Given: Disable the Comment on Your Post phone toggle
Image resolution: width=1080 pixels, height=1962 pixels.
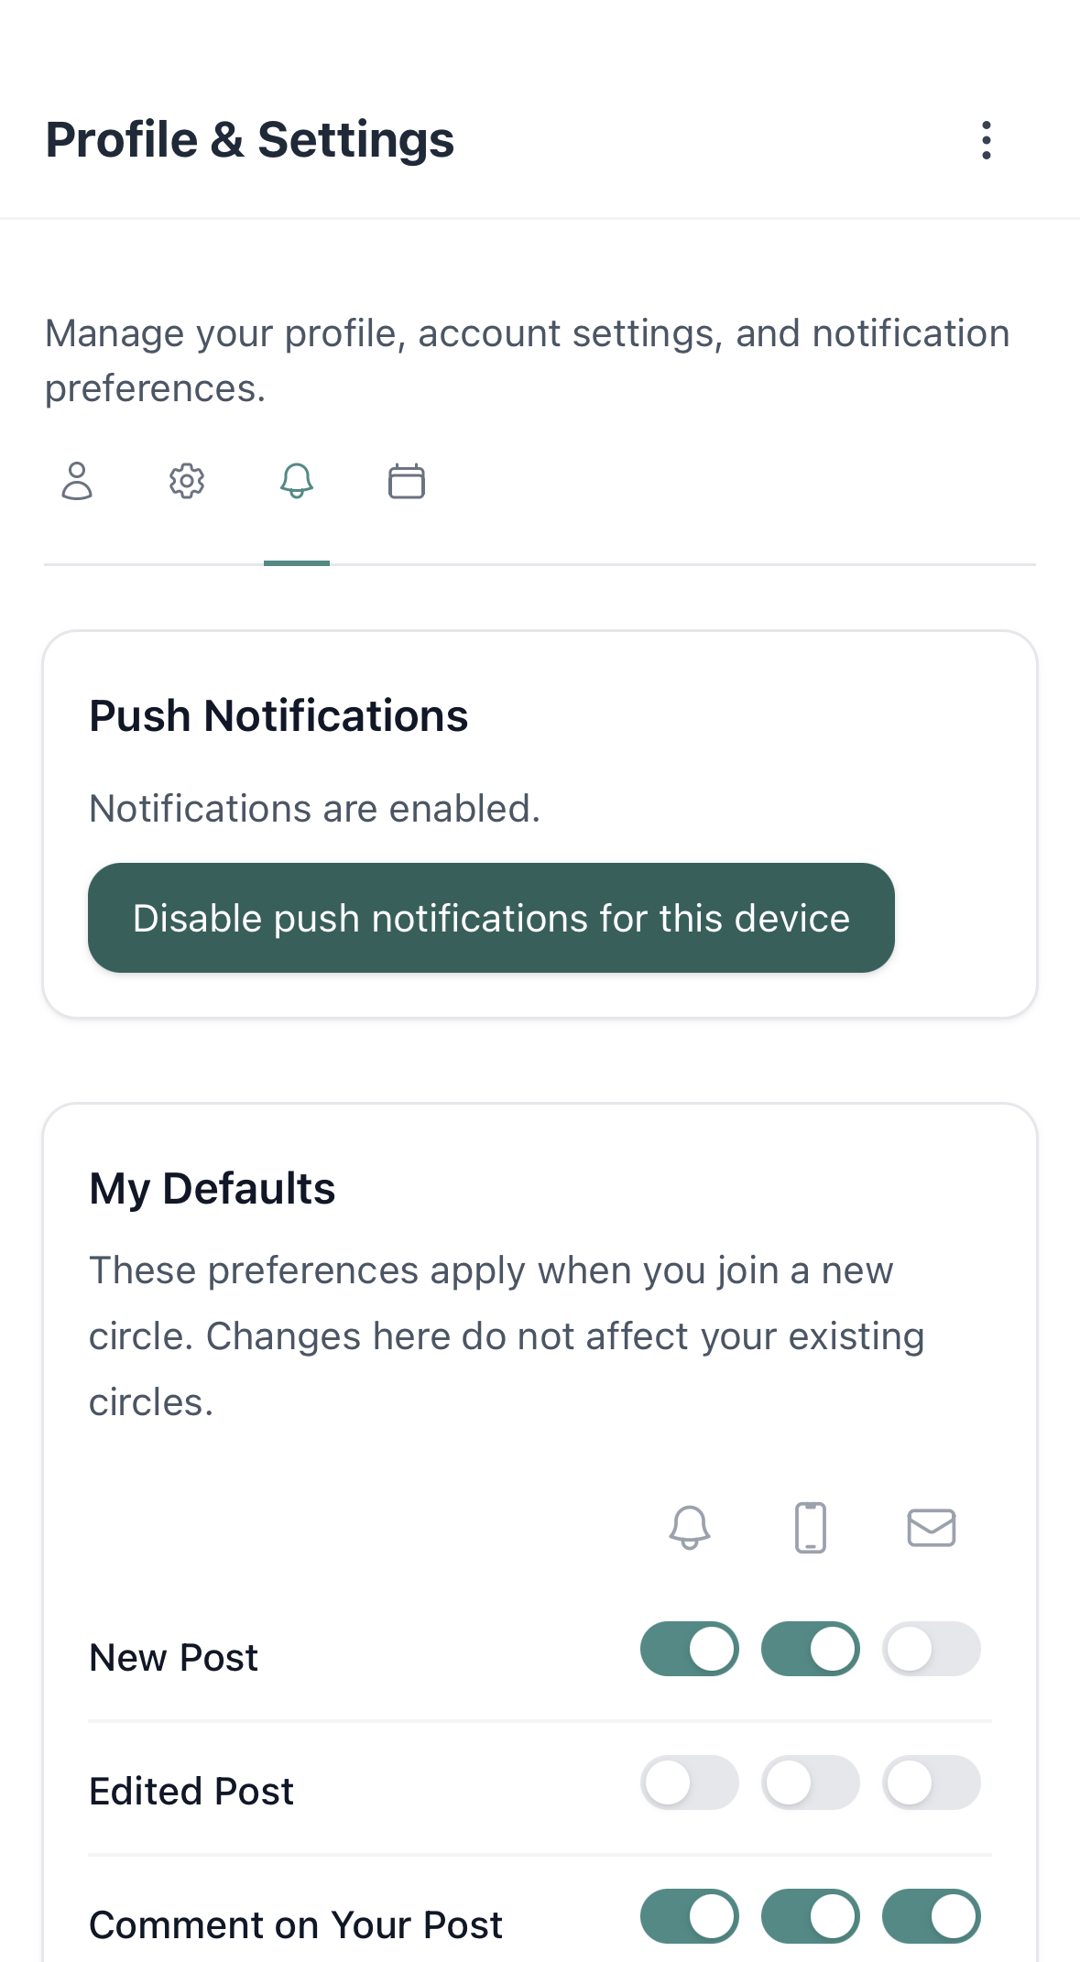Looking at the screenshot, I should [x=811, y=1915].
